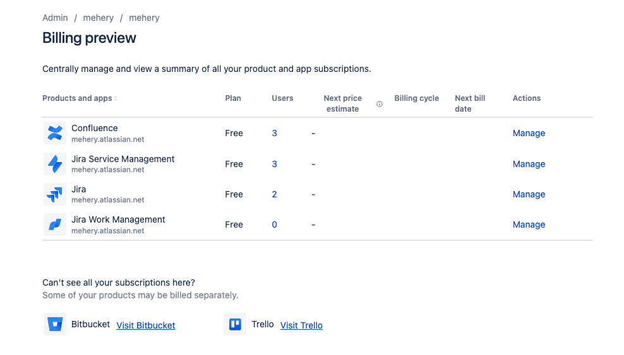Click Free plan in Jira Work Management row
The height and width of the screenshot is (355, 624).
(x=234, y=224)
